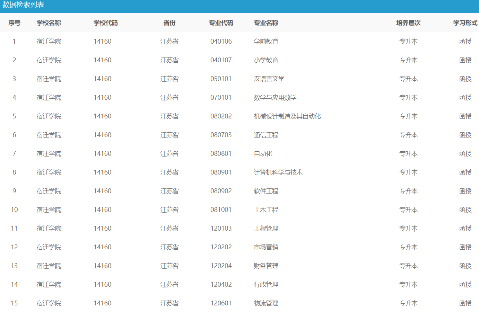Click school code 14160 in 土木工程 row
Screen dimensions: 479x312
103,210
